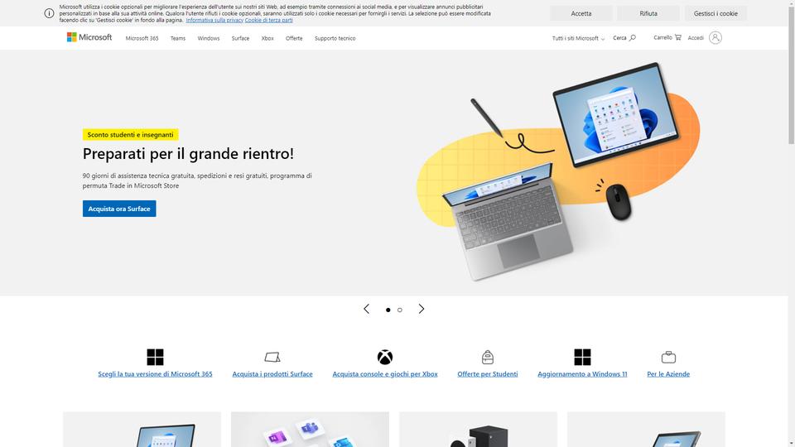Screen dimensions: 795x447
Task: Open Supporto tecnico in navigation bar
Action: 335,38
